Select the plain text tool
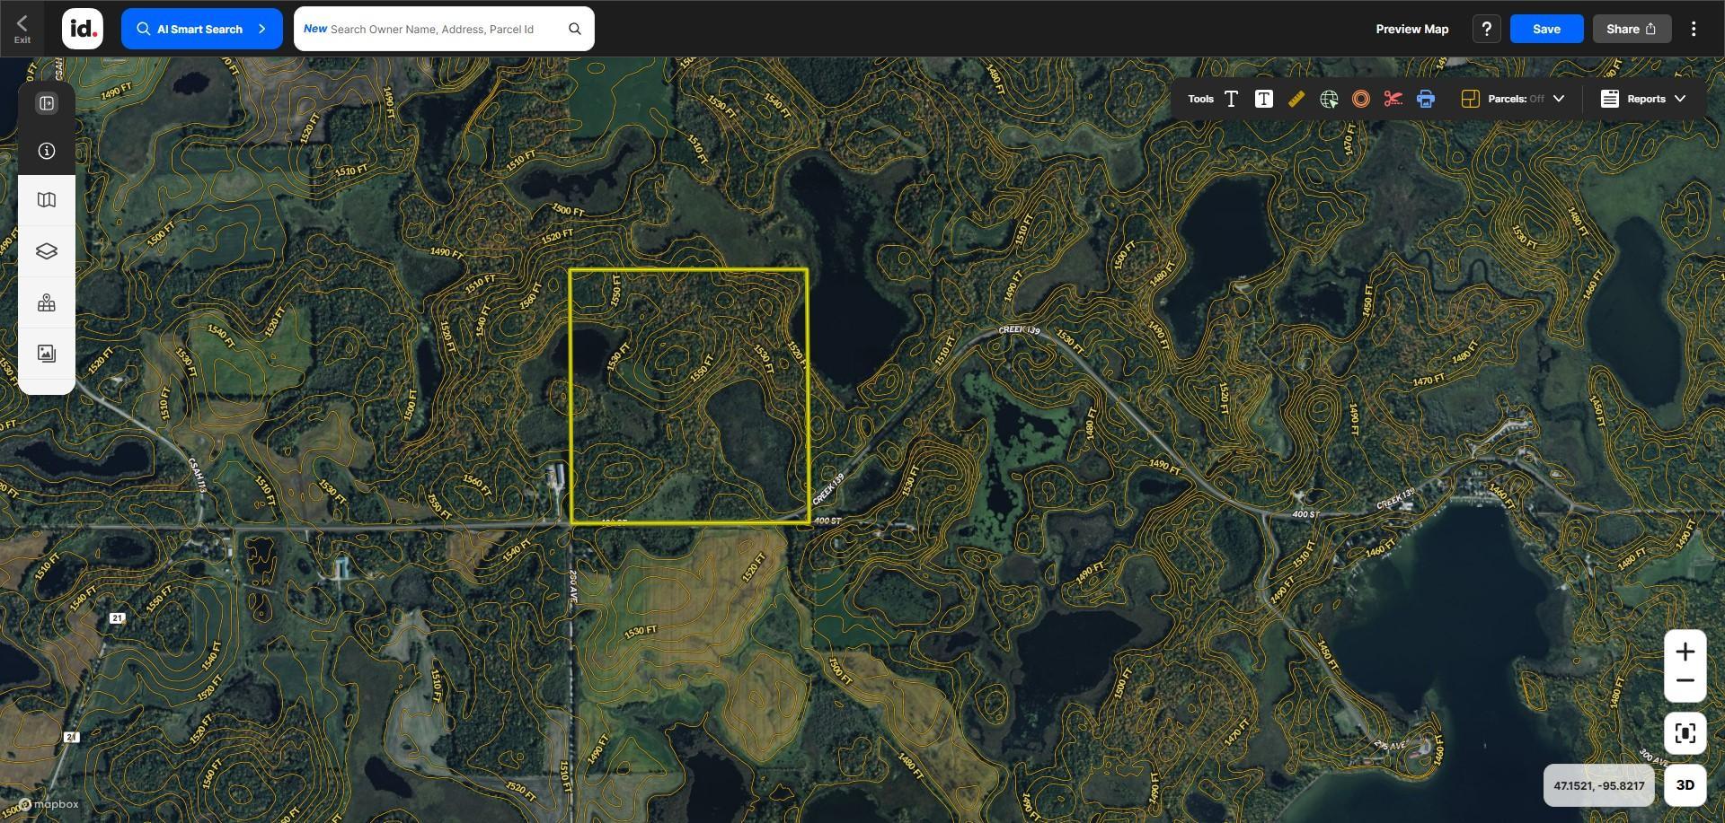This screenshot has height=823, width=1725. click(1231, 99)
